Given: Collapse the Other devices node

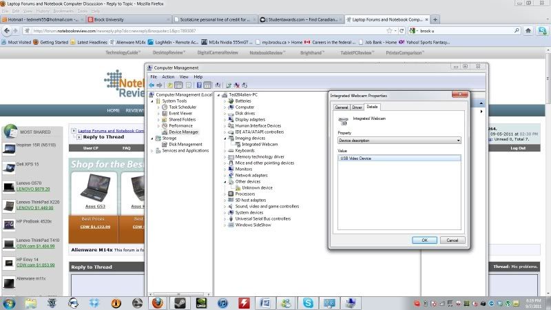Looking at the screenshot, I should pyautogui.click(x=225, y=182).
